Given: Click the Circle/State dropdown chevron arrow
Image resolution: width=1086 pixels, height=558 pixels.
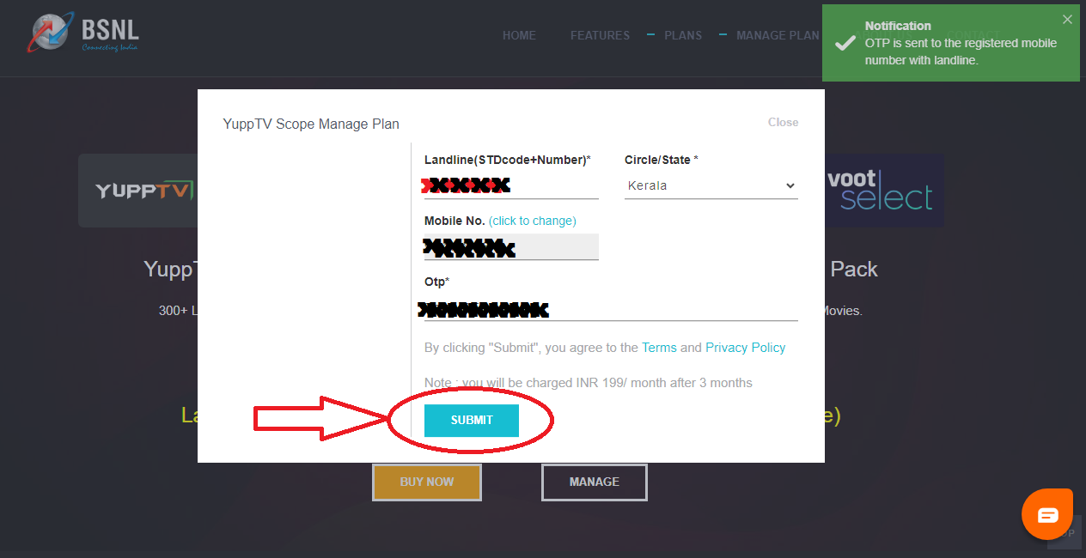Looking at the screenshot, I should pyautogui.click(x=790, y=185).
